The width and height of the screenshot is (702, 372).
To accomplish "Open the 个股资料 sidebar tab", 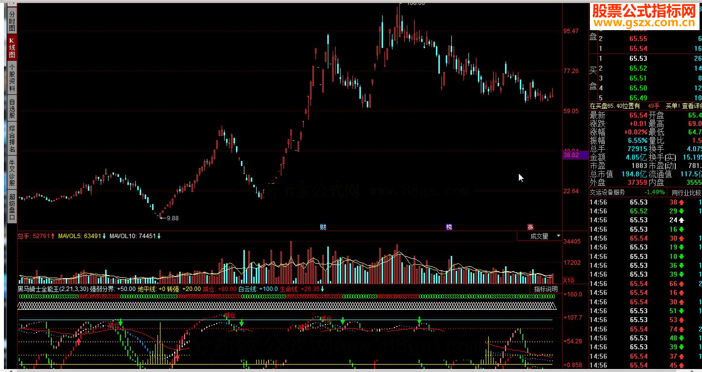I will pos(12,78).
